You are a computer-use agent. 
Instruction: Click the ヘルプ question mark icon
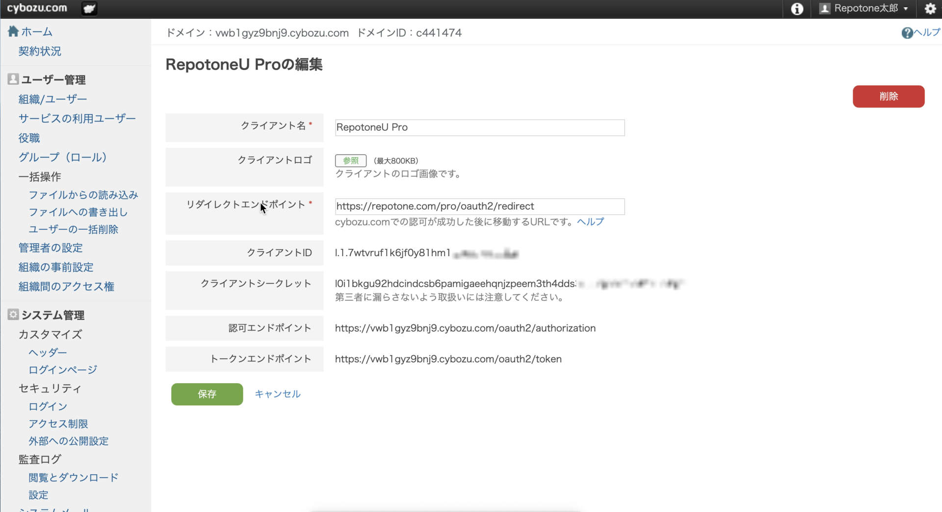(907, 33)
